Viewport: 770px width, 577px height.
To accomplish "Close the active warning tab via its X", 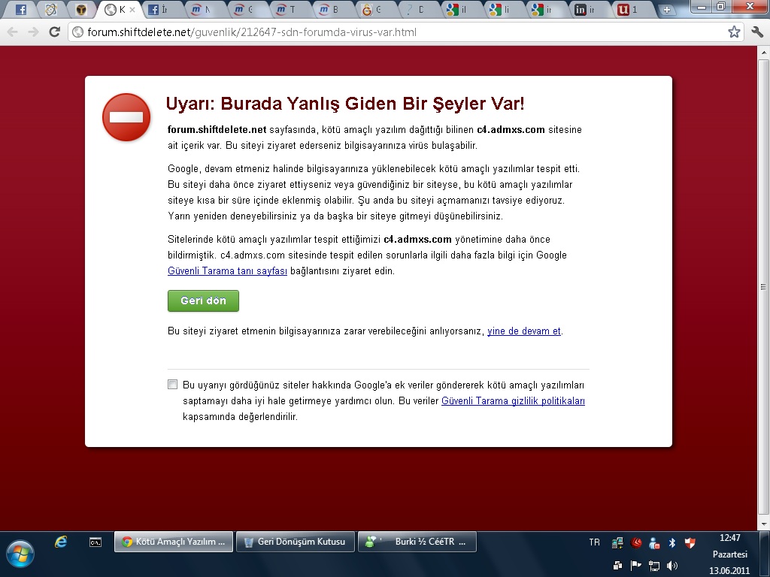I will click(132, 9).
